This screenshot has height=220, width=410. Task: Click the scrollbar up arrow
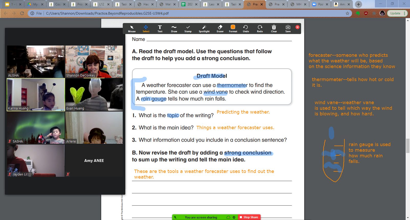tap(408, 20)
